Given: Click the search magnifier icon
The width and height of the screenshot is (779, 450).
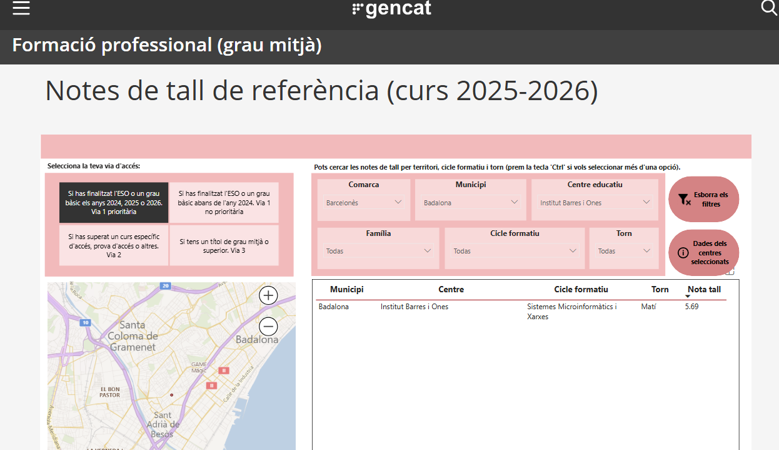Looking at the screenshot, I should (x=768, y=8).
